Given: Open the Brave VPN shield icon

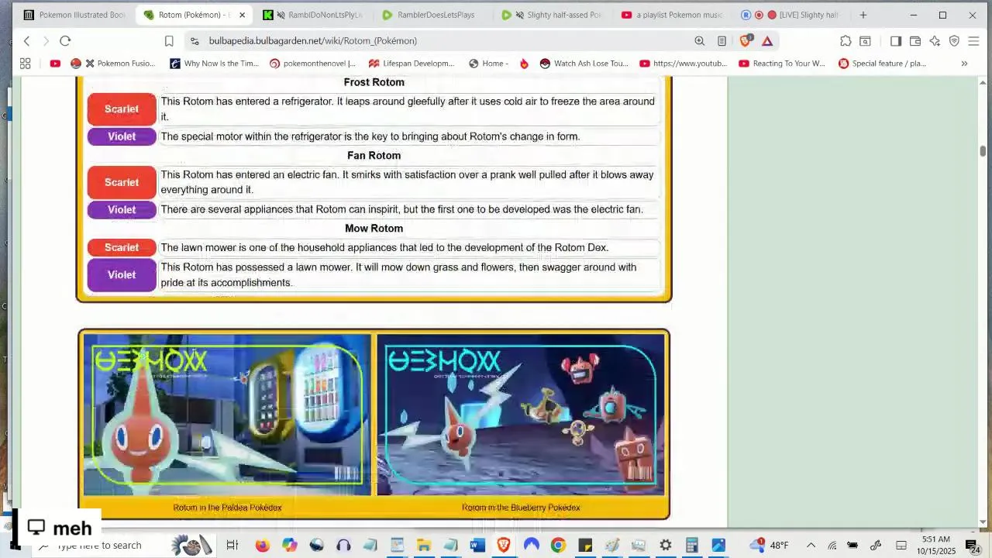Looking at the screenshot, I should click(954, 41).
